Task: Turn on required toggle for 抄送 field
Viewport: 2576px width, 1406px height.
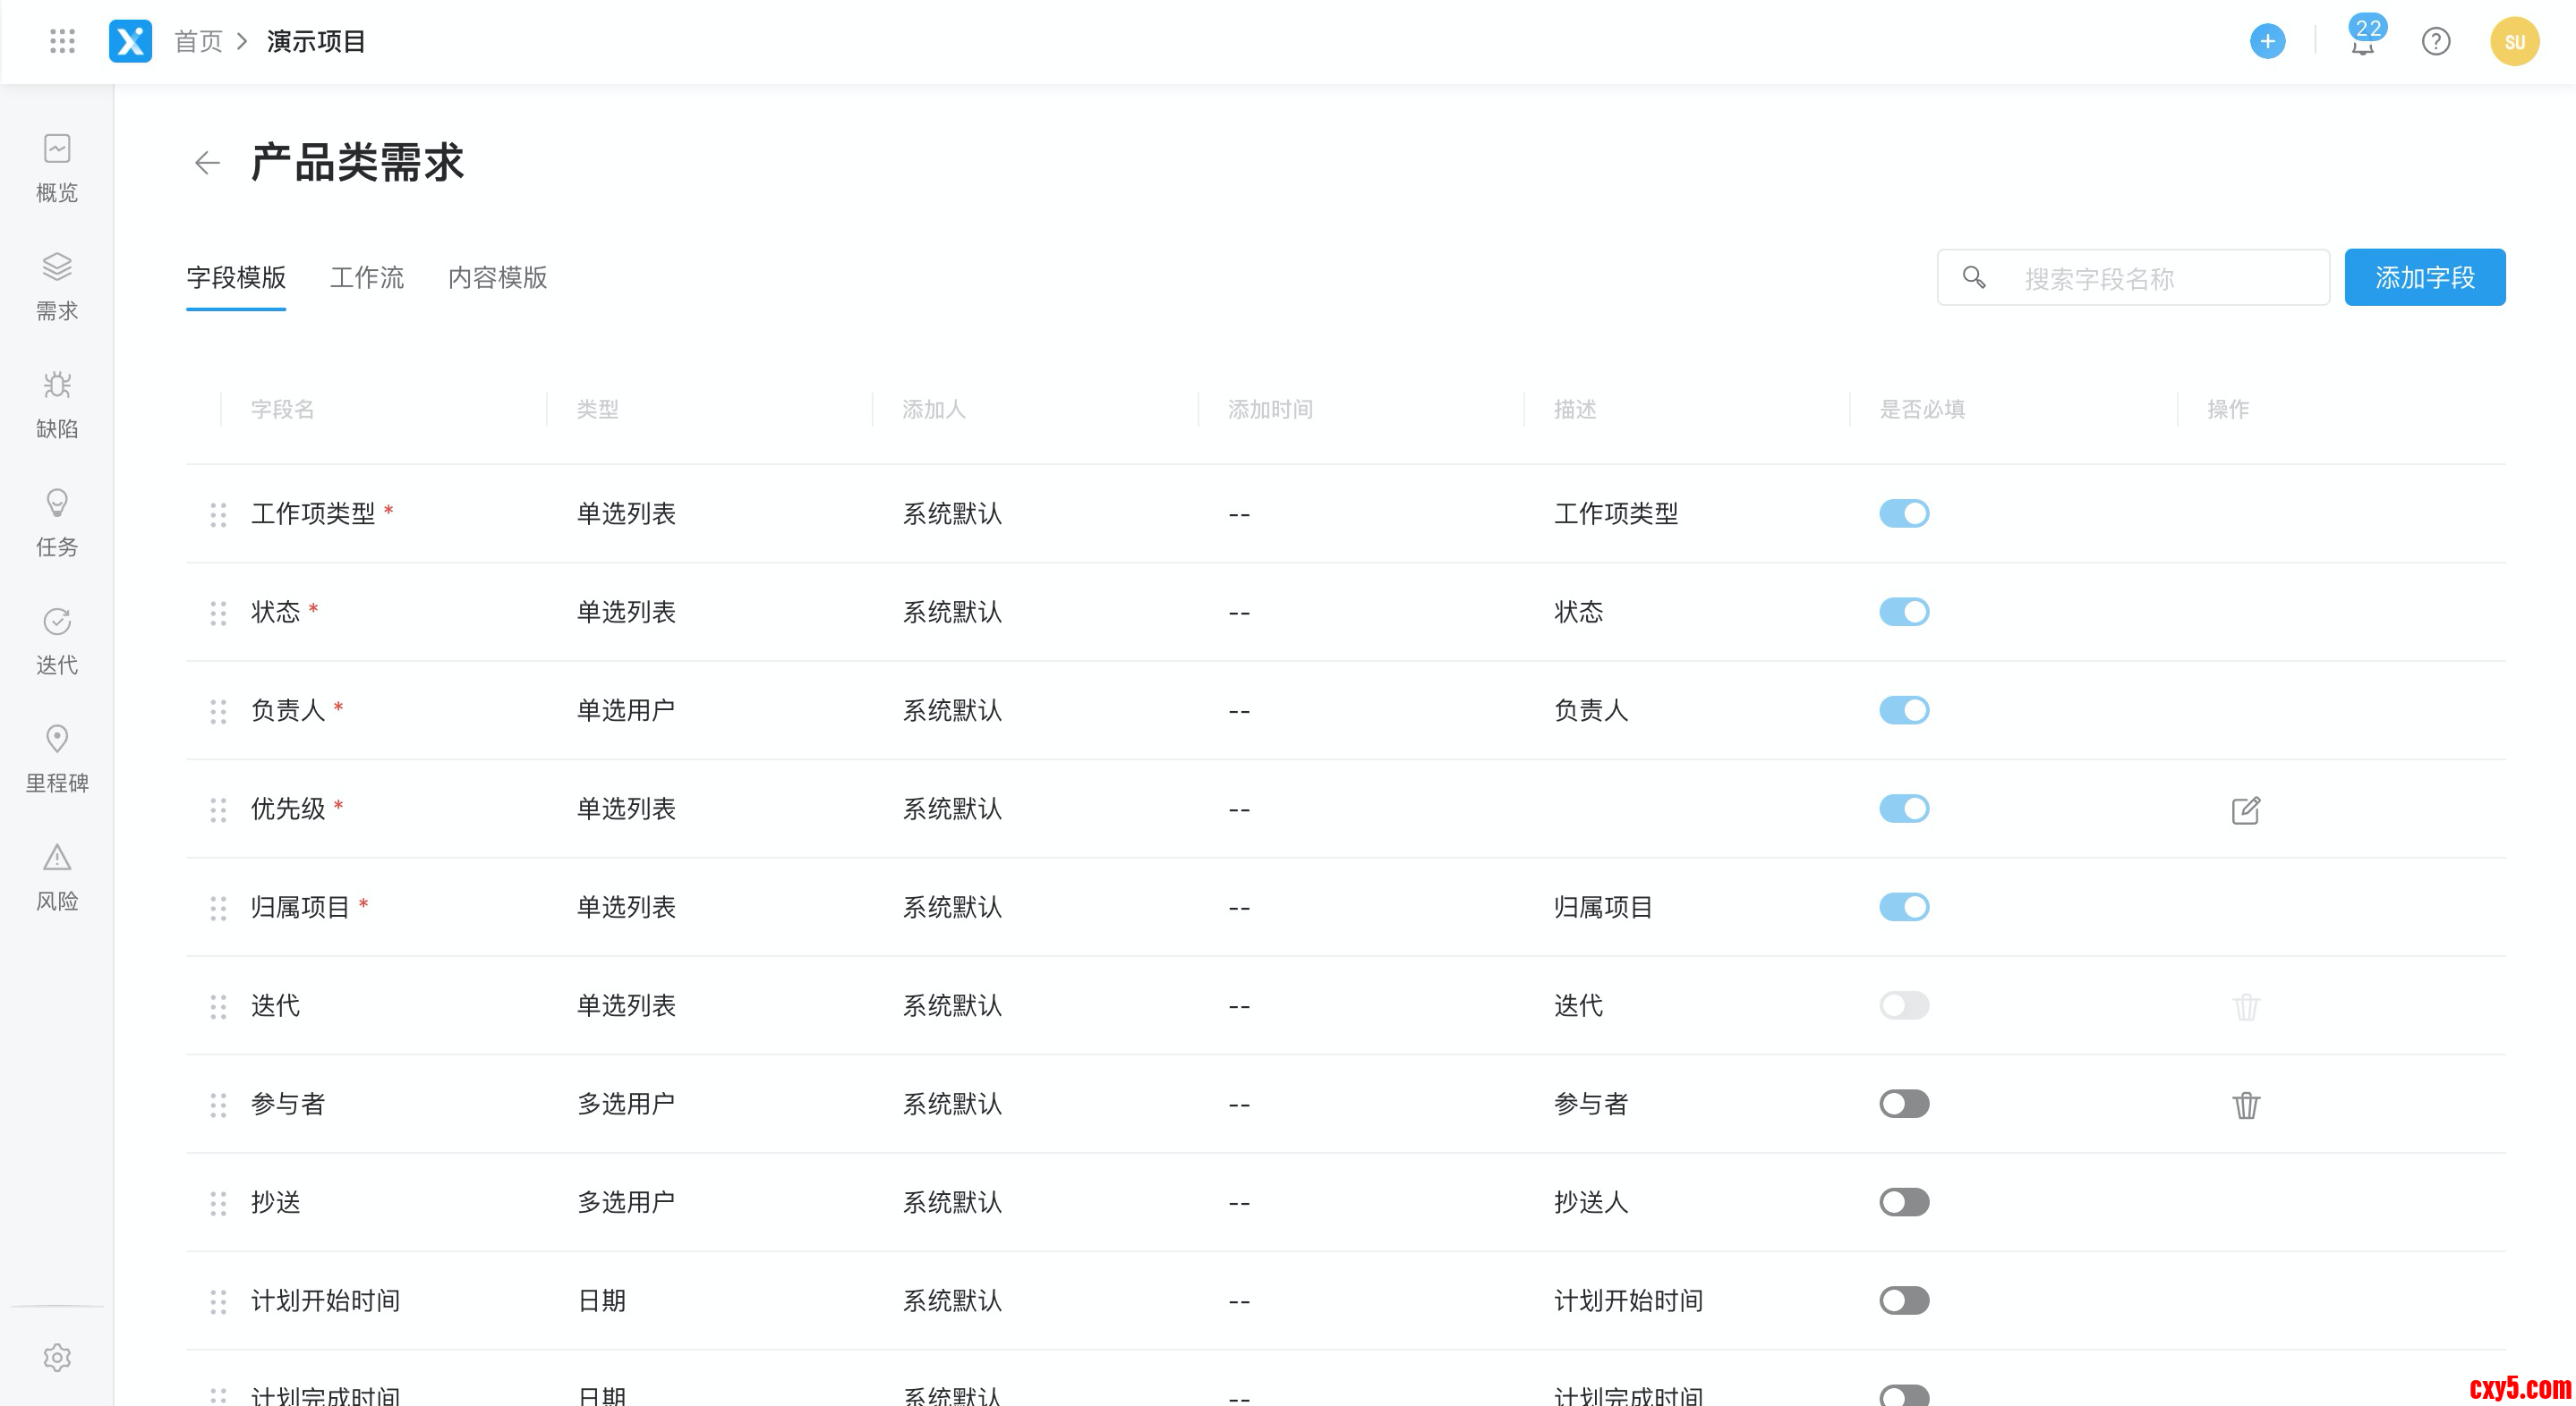Action: pyautogui.click(x=1903, y=1202)
